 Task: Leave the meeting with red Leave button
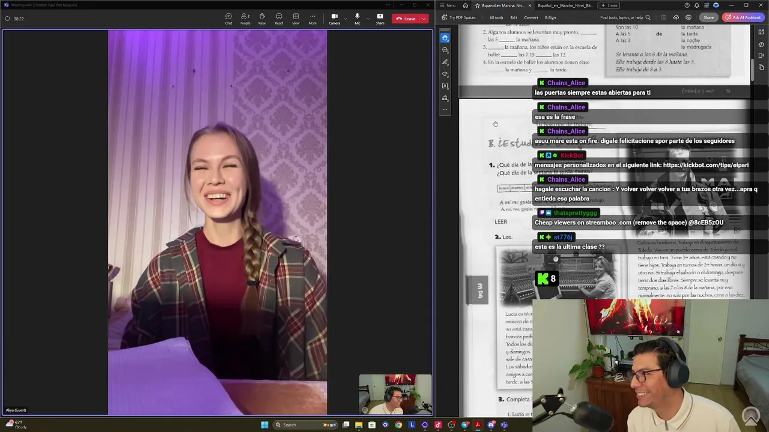click(406, 19)
